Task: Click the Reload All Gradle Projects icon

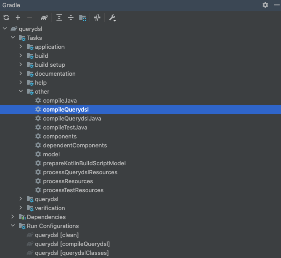Action: [x=6, y=17]
